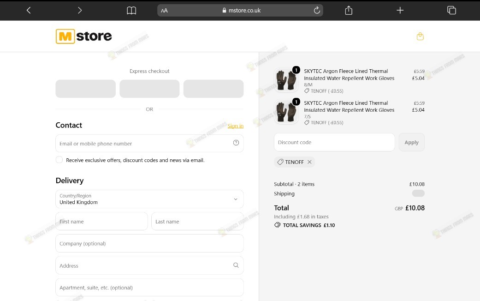Screen dimensions: 480x301
Task: Click the Subtotal · 2 items label
Action: coord(294,184)
